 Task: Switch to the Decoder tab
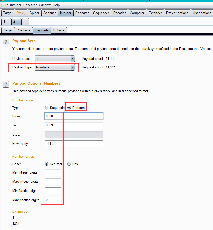(x=119, y=13)
